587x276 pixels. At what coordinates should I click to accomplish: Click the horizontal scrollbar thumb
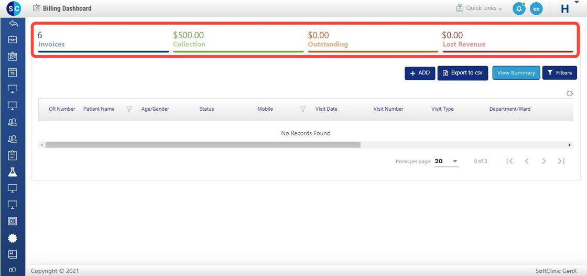[x=203, y=145]
